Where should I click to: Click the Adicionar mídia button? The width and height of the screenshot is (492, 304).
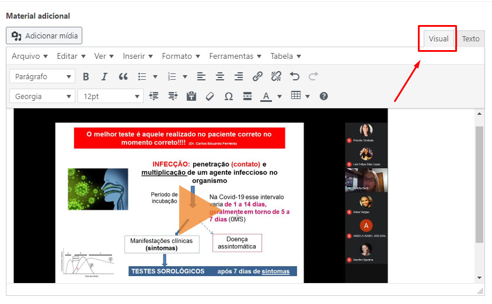tap(44, 36)
